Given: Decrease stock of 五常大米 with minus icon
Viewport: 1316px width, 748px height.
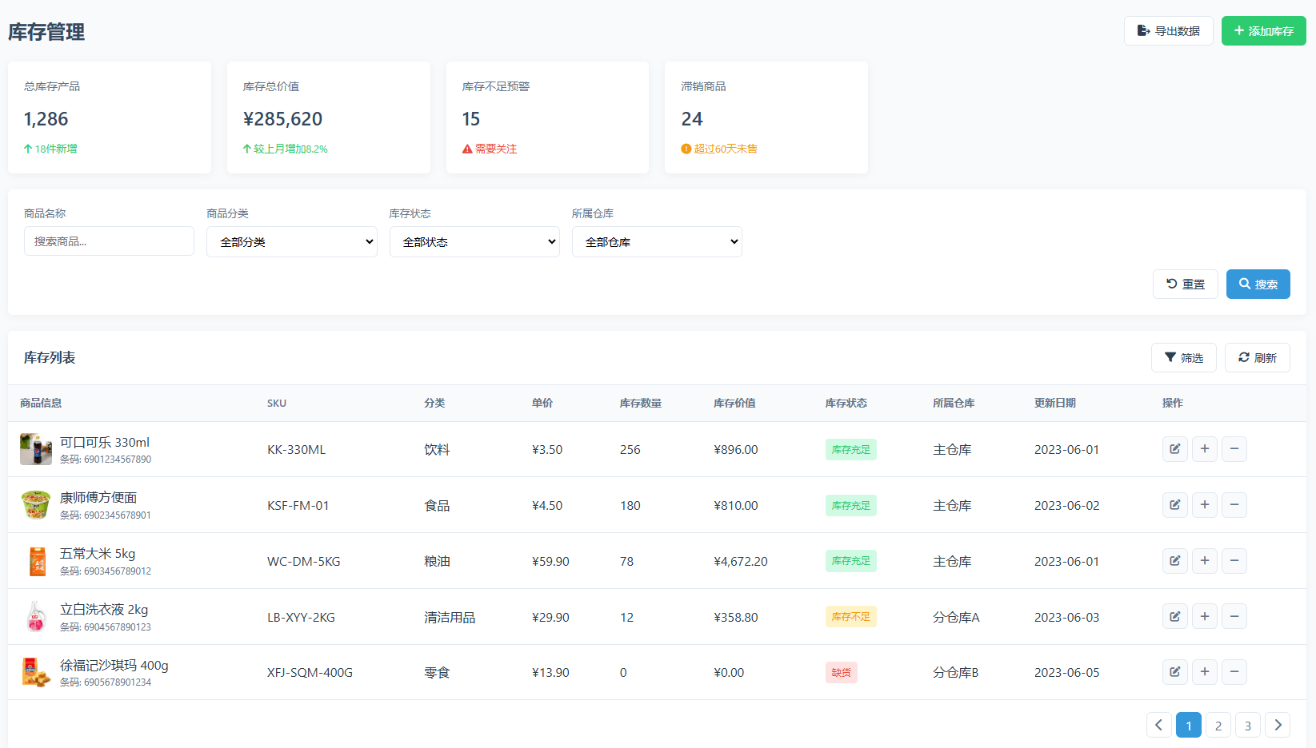Looking at the screenshot, I should [x=1234, y=561].
